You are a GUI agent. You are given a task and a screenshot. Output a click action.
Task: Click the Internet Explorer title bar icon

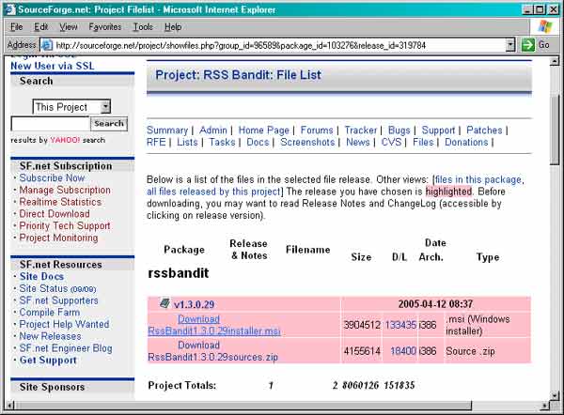(x=9, y=9)
